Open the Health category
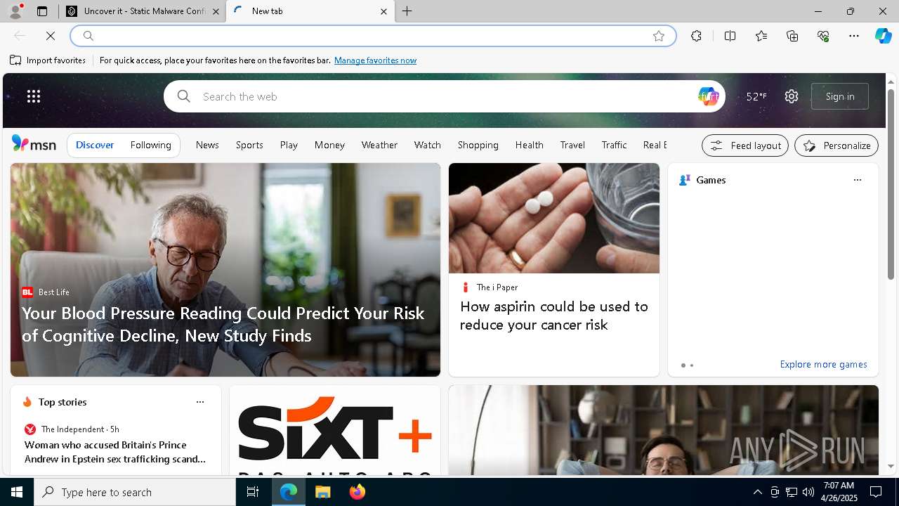Viewport: 899px width, 506px height. [x=529, y=145]
